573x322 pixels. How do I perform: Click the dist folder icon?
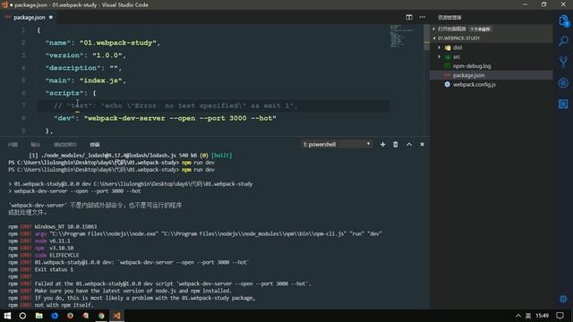[448, 47]
